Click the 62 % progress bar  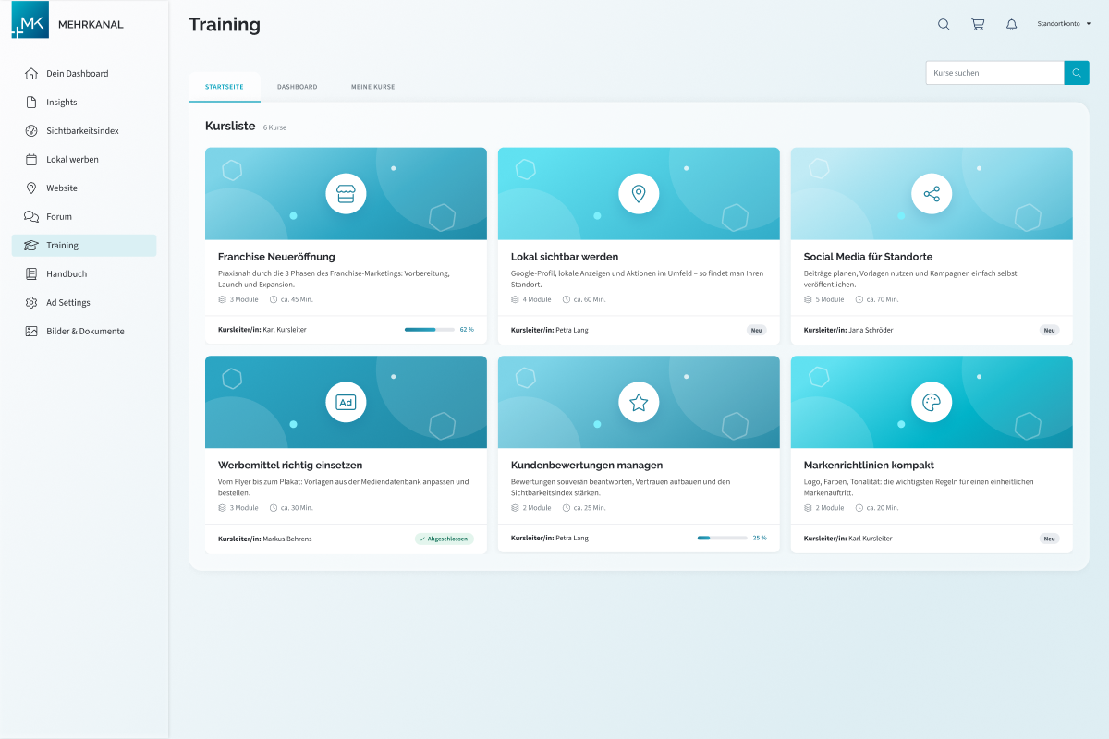pos(429,329)
